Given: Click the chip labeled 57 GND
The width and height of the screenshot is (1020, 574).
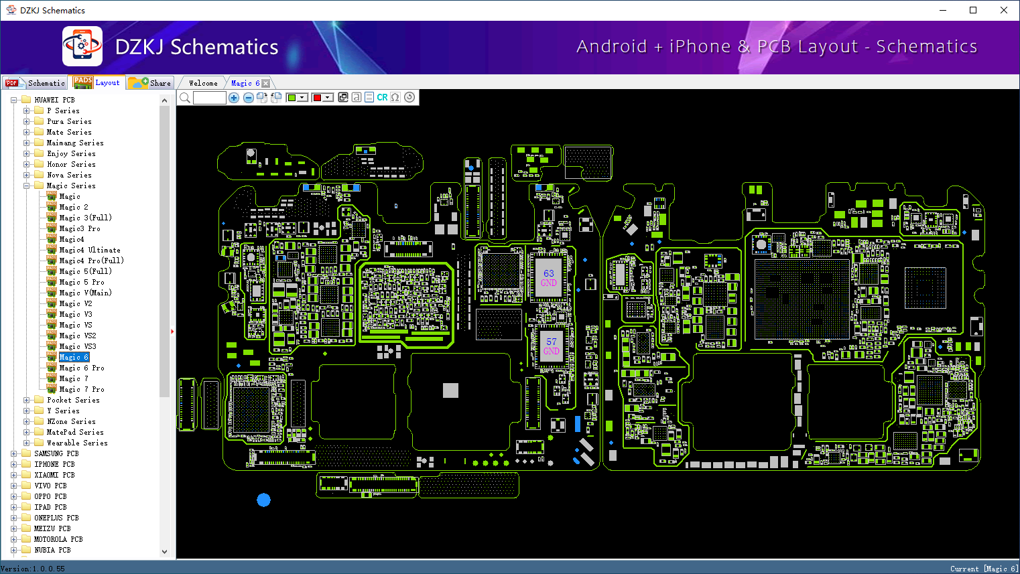Looking at the screenshot, I should coord(552,346).
